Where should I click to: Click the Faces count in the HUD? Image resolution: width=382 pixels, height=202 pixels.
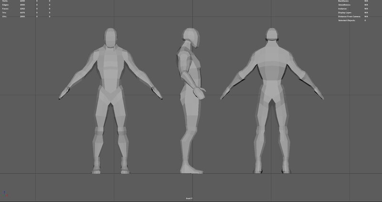coord(22,9)
